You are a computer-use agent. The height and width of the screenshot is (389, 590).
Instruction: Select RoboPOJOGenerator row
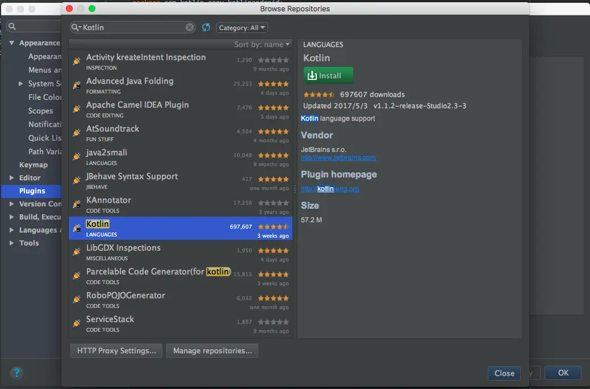click(180, 300)
